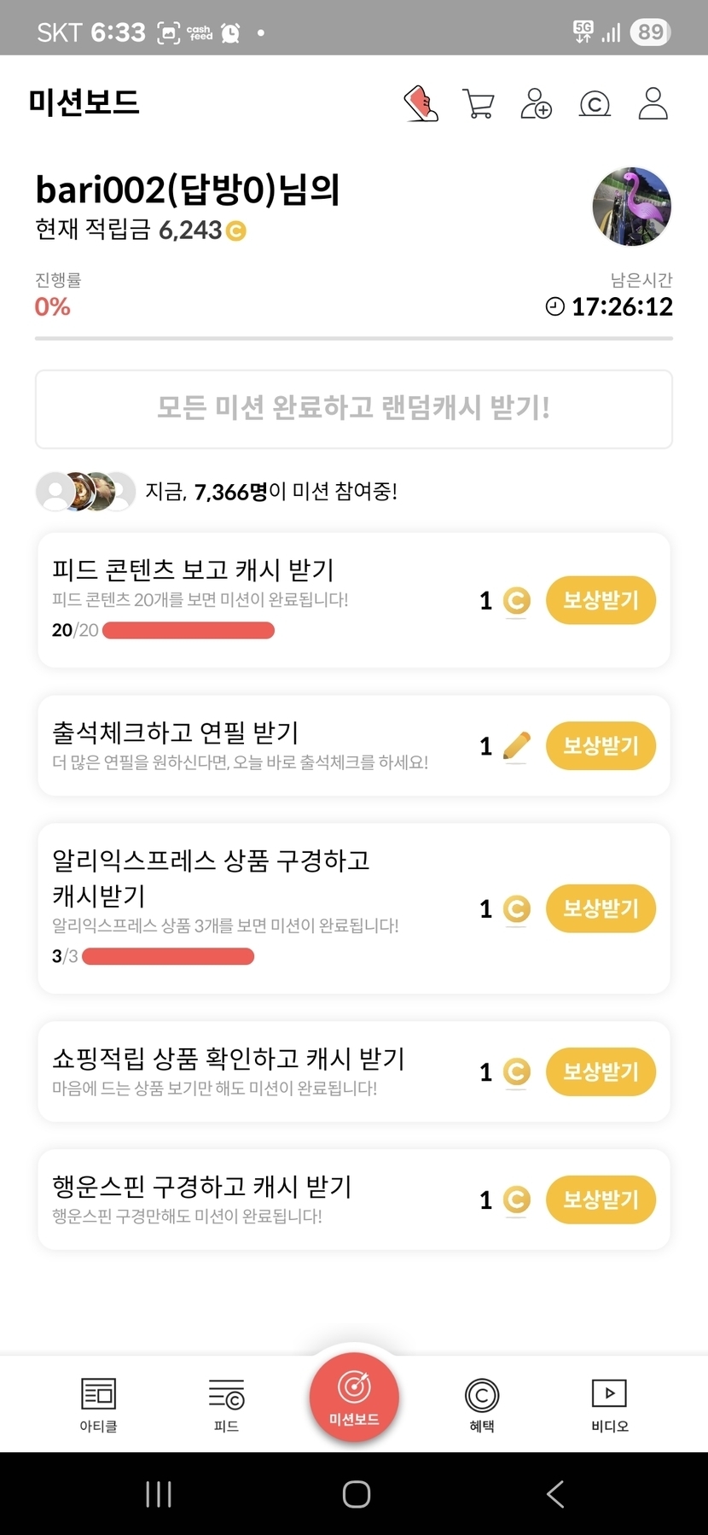Open the shopping cart icon
Viewport: 708px width, 1535px height.
[478, 104]
